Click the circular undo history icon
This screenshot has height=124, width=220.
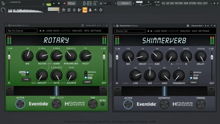[101, 10]
